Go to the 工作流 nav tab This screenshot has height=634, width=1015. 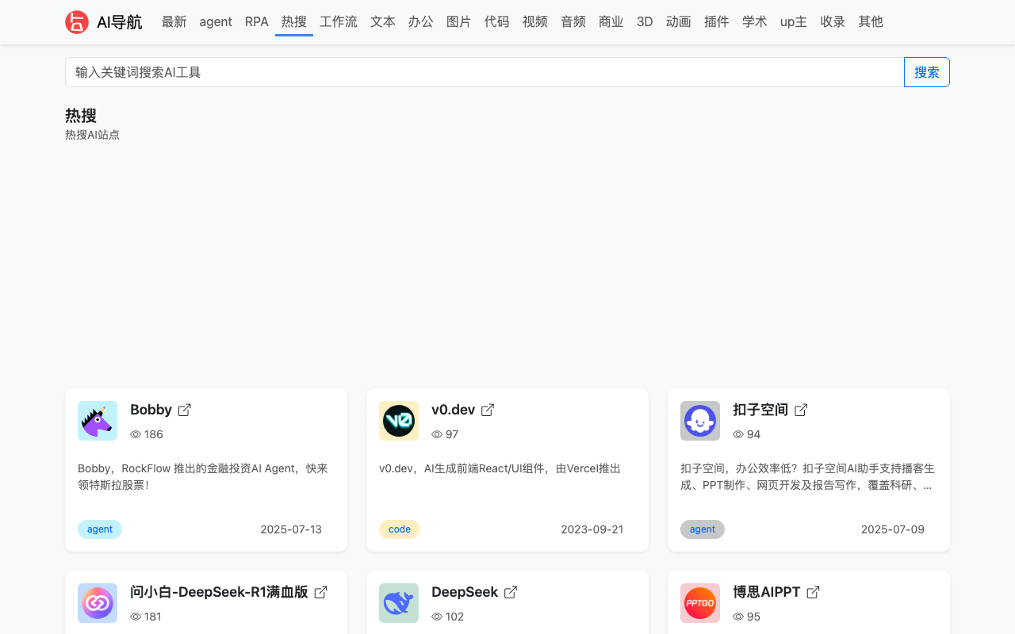[x=339, y=22]
